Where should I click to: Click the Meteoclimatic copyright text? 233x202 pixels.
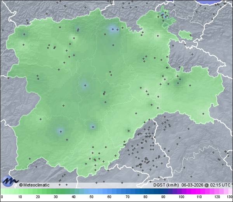pyautogui.click(x=34, y=185)
